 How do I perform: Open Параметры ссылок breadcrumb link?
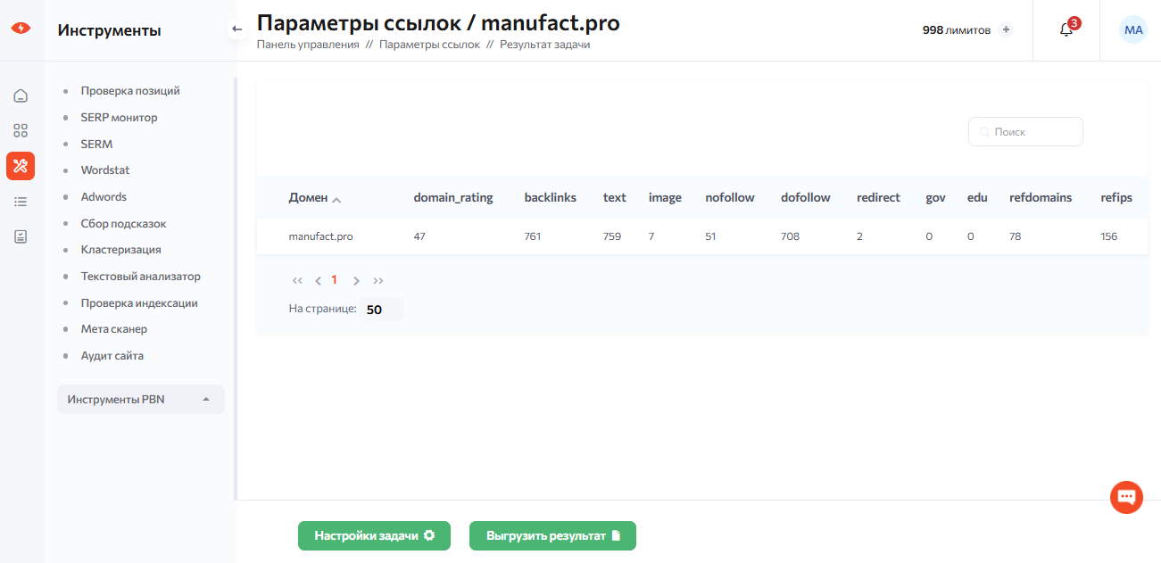coord(429,44)
